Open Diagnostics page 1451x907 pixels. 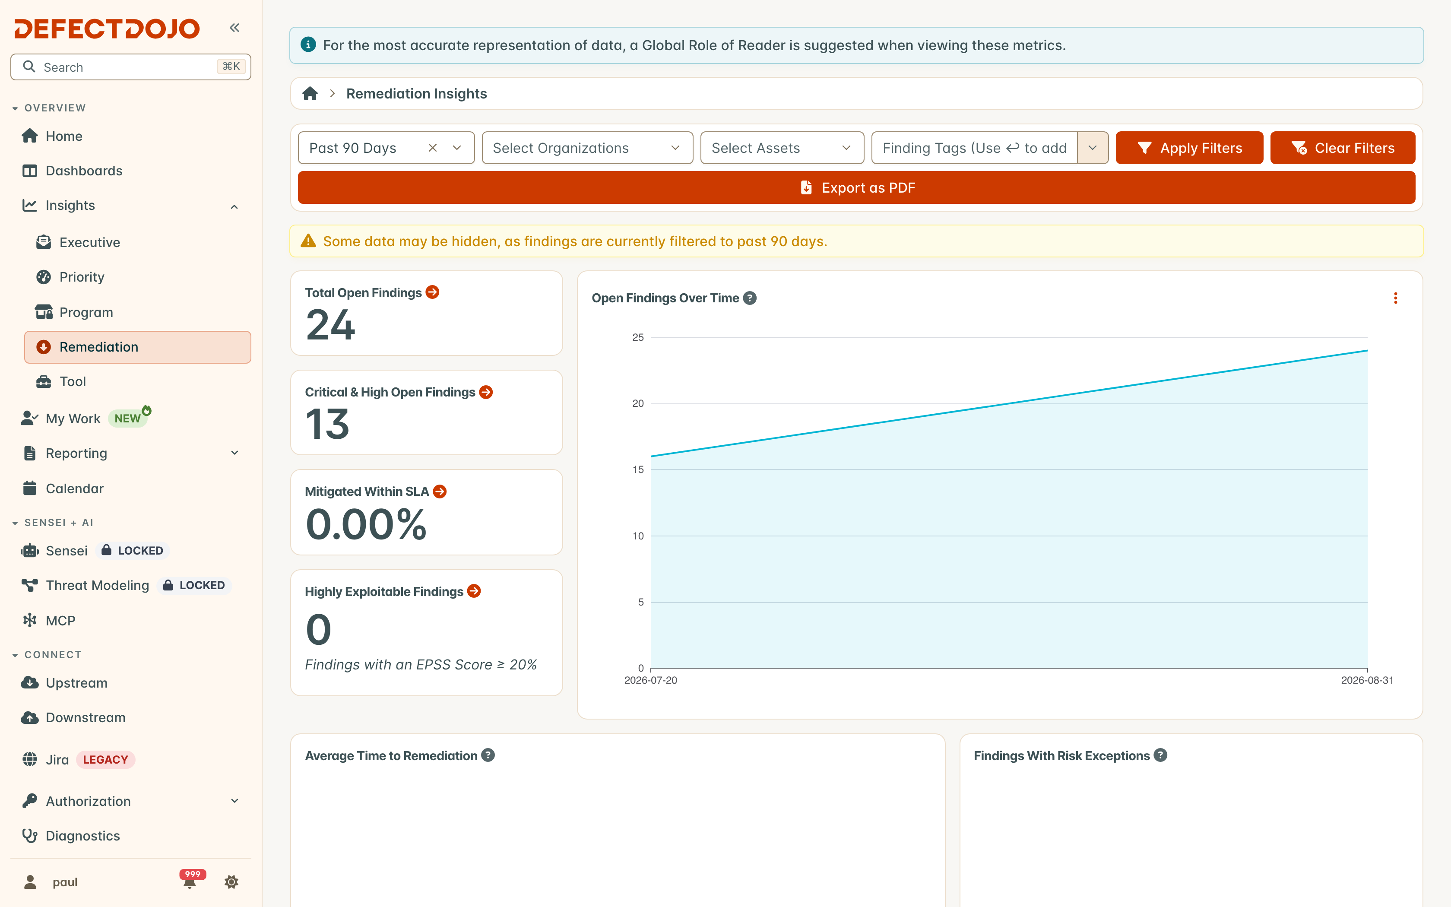tap(131, 836)
